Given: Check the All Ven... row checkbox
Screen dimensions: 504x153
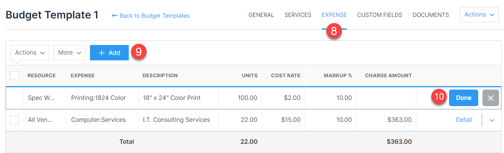Looking at the screenshot, I should tap(15, 120).
